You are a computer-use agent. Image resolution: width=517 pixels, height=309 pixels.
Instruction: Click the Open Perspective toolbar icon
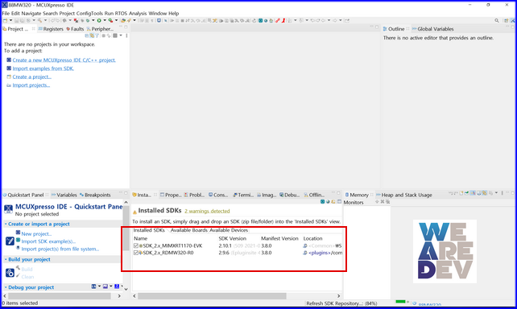[506, 20]
